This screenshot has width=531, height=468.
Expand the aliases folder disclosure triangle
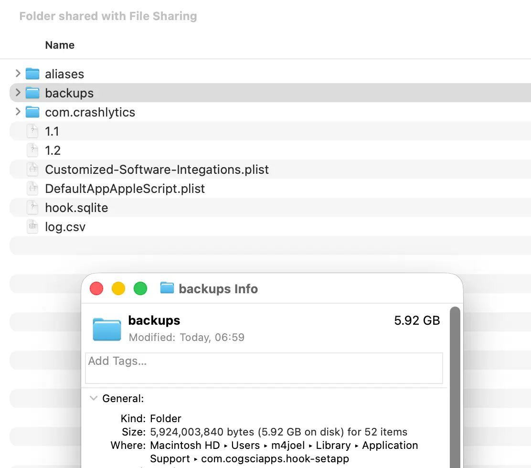pos(18,74)
